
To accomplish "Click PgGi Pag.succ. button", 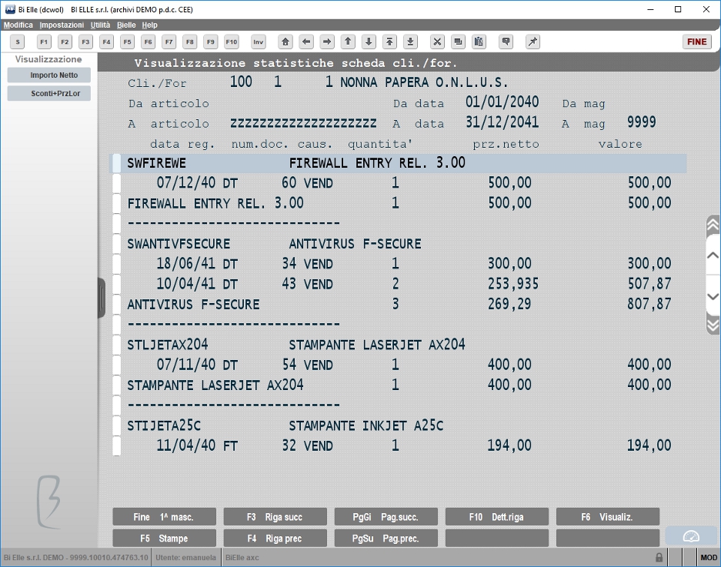I will point(386,517).
